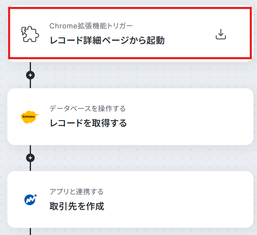
Task: Click connector line above the 取引先を作成 card
Action: click(30, 167)
